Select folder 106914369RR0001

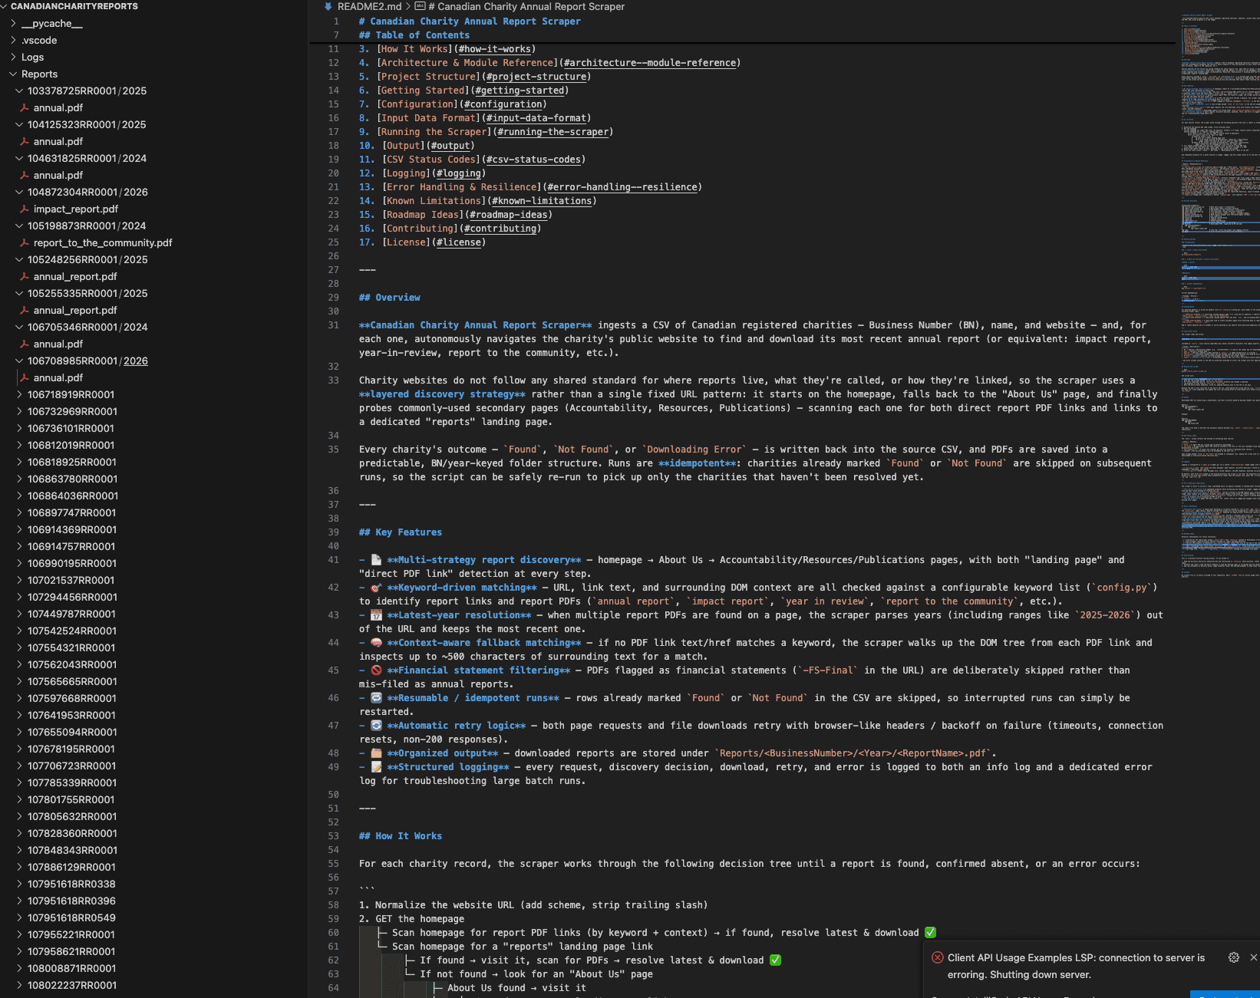pos(72,530)
